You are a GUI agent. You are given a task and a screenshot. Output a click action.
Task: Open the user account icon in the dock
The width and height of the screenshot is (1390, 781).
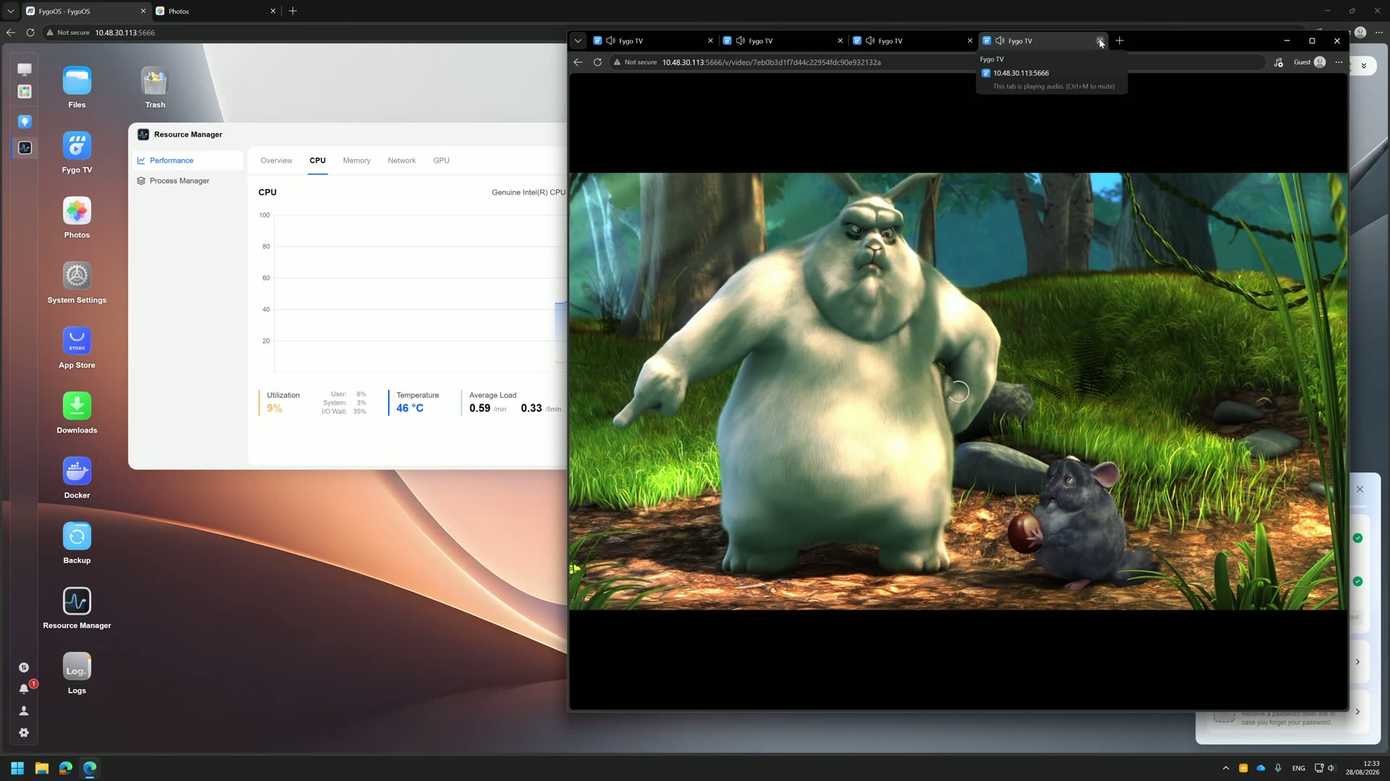click(24, 711)
